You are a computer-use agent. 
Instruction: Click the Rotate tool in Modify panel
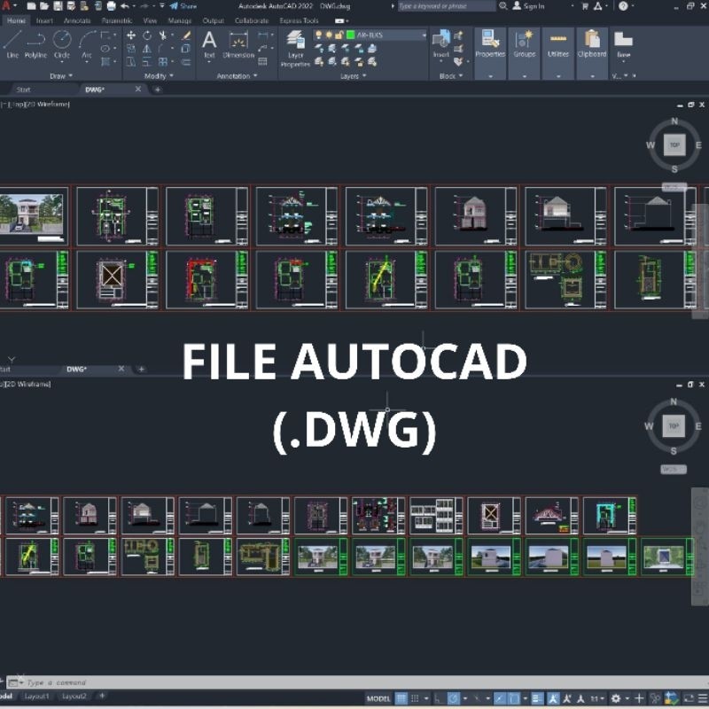(x=147, y=35)
